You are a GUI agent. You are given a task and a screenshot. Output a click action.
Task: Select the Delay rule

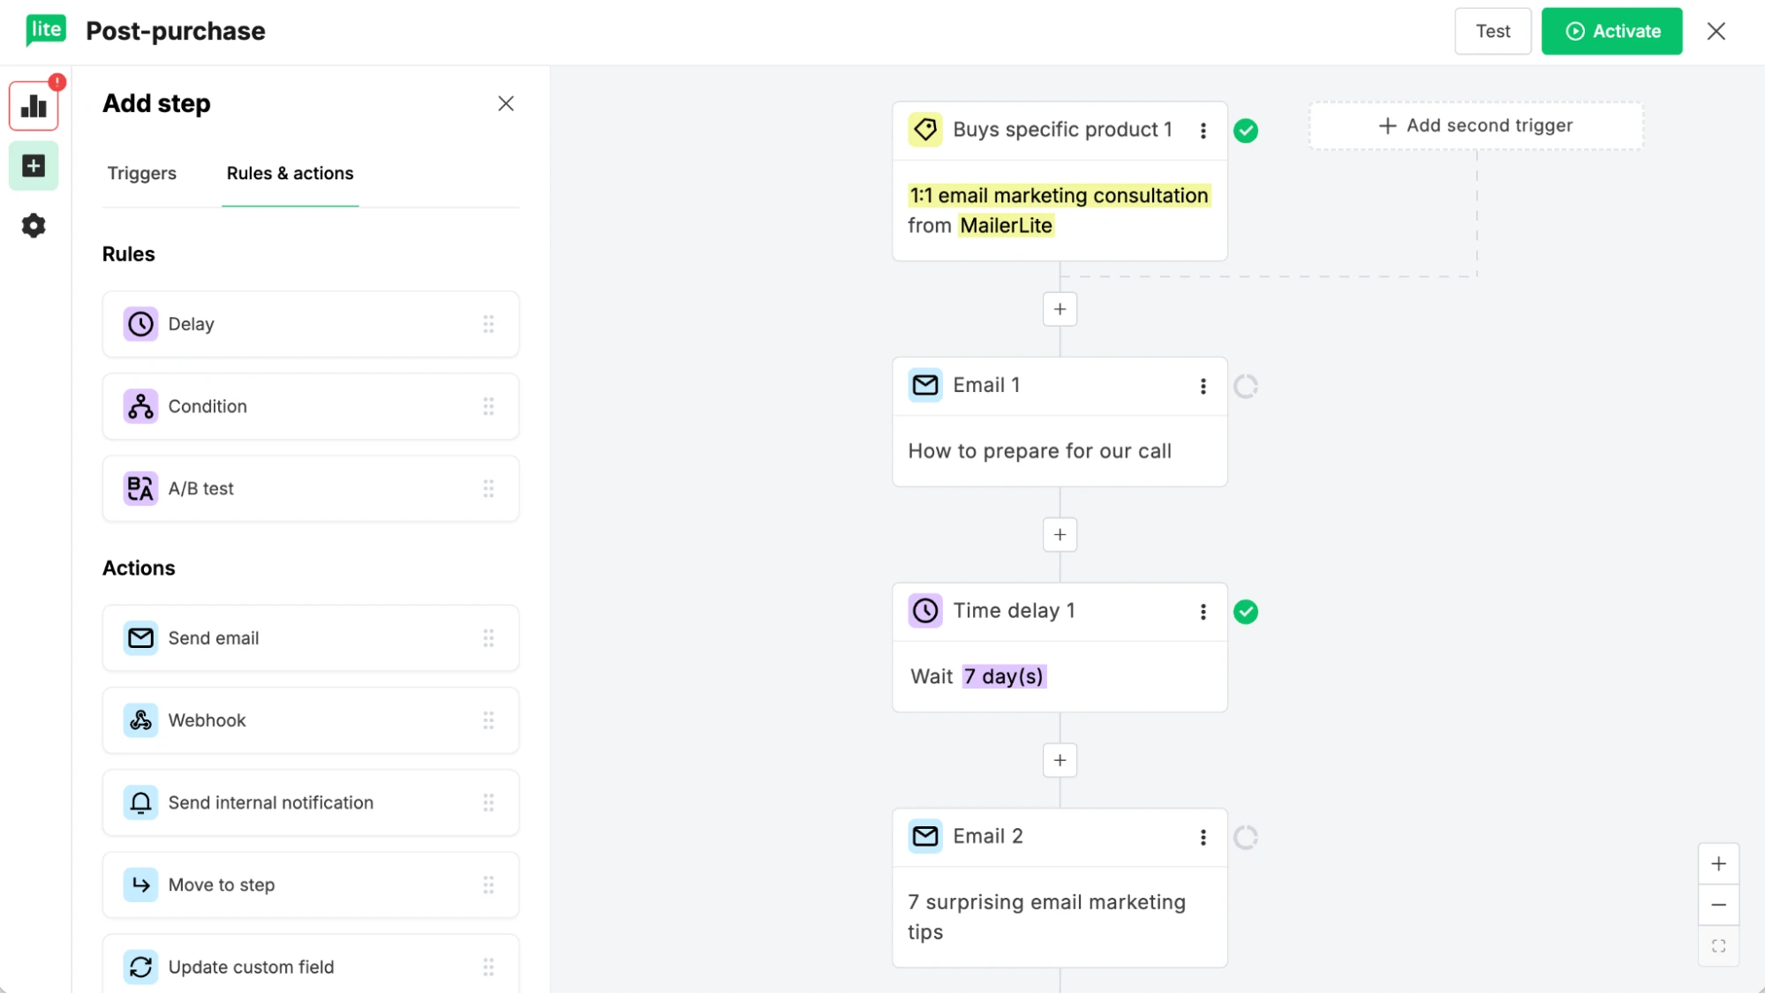310,324
